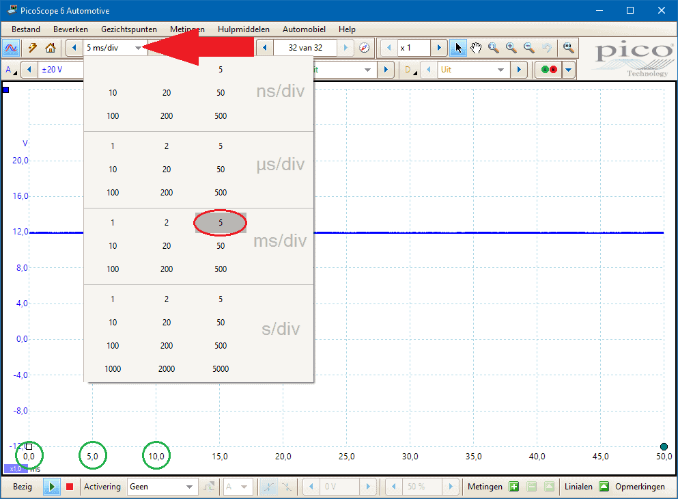The image size is (678, 499).
Task: Open channel A options button
Action: (x=11, y=70)
